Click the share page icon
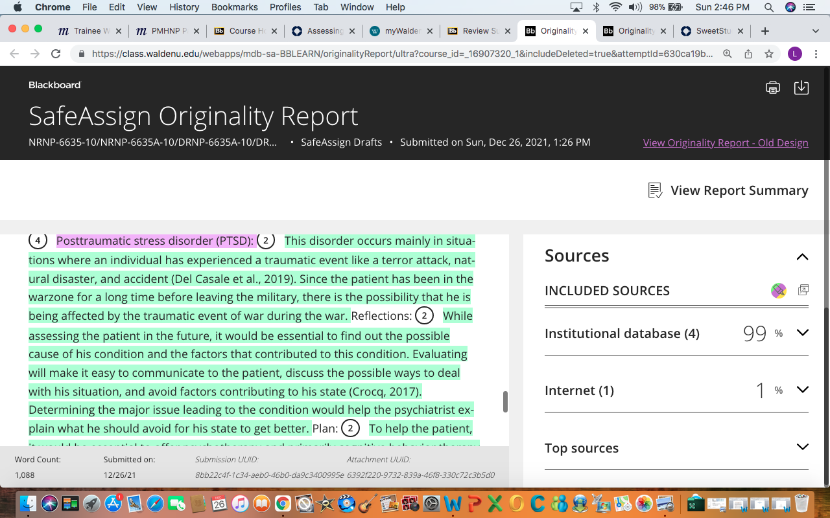This screenshot has width=830, height=518. [748, 54]
